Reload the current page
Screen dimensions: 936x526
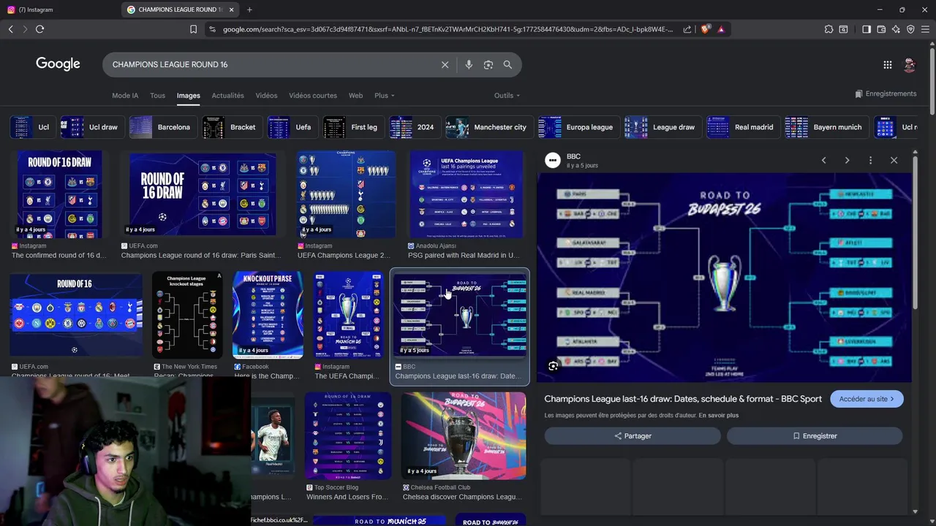(39, 29)
